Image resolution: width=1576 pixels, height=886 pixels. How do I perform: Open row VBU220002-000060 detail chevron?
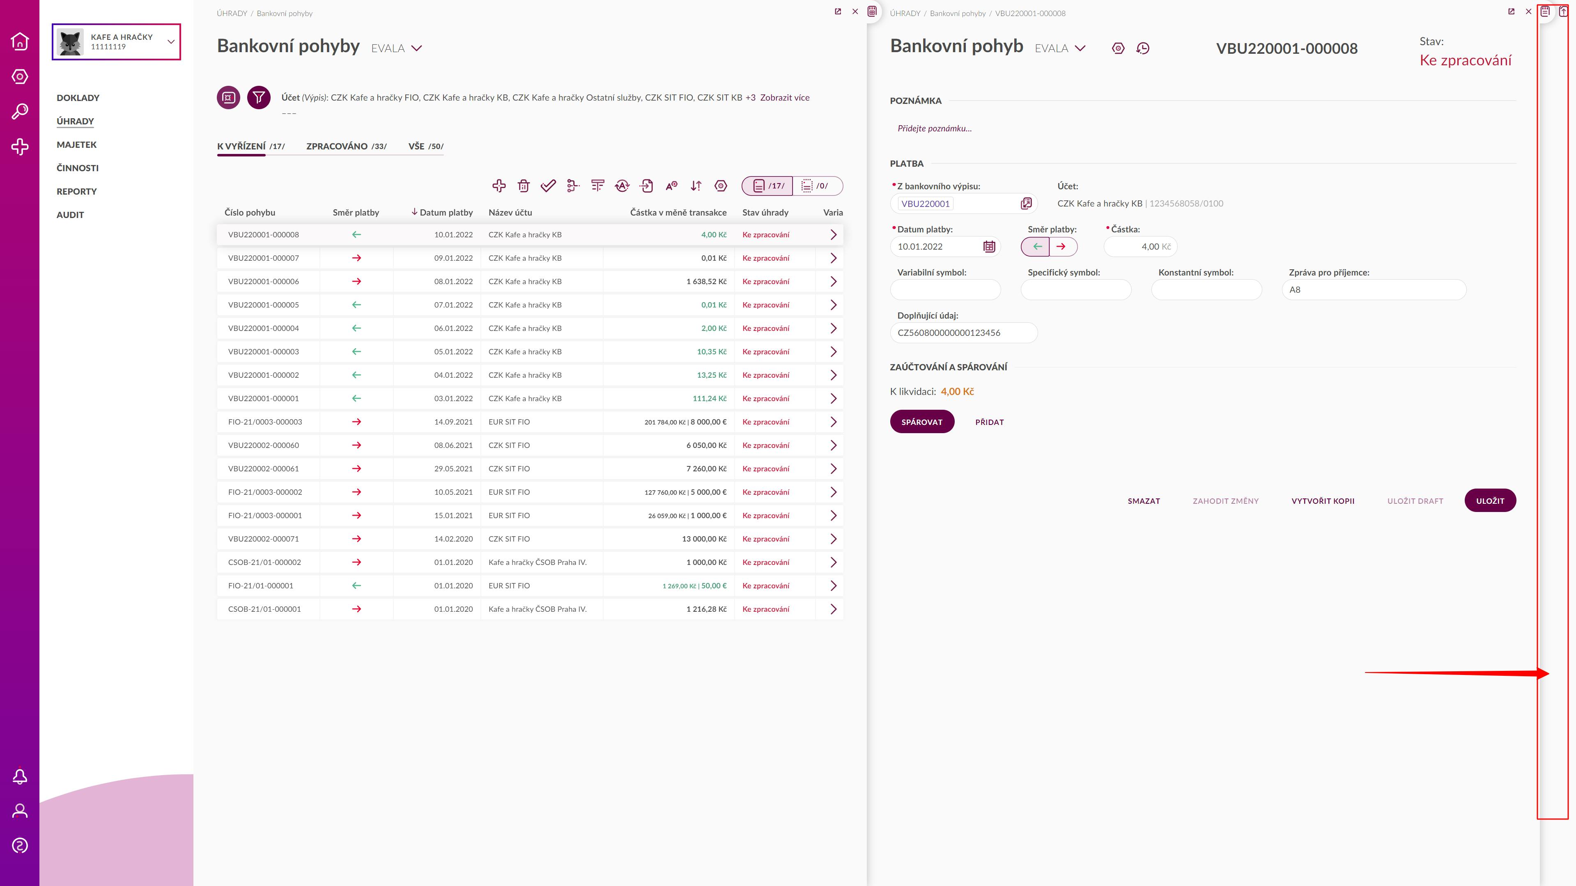tap(833, 445)
